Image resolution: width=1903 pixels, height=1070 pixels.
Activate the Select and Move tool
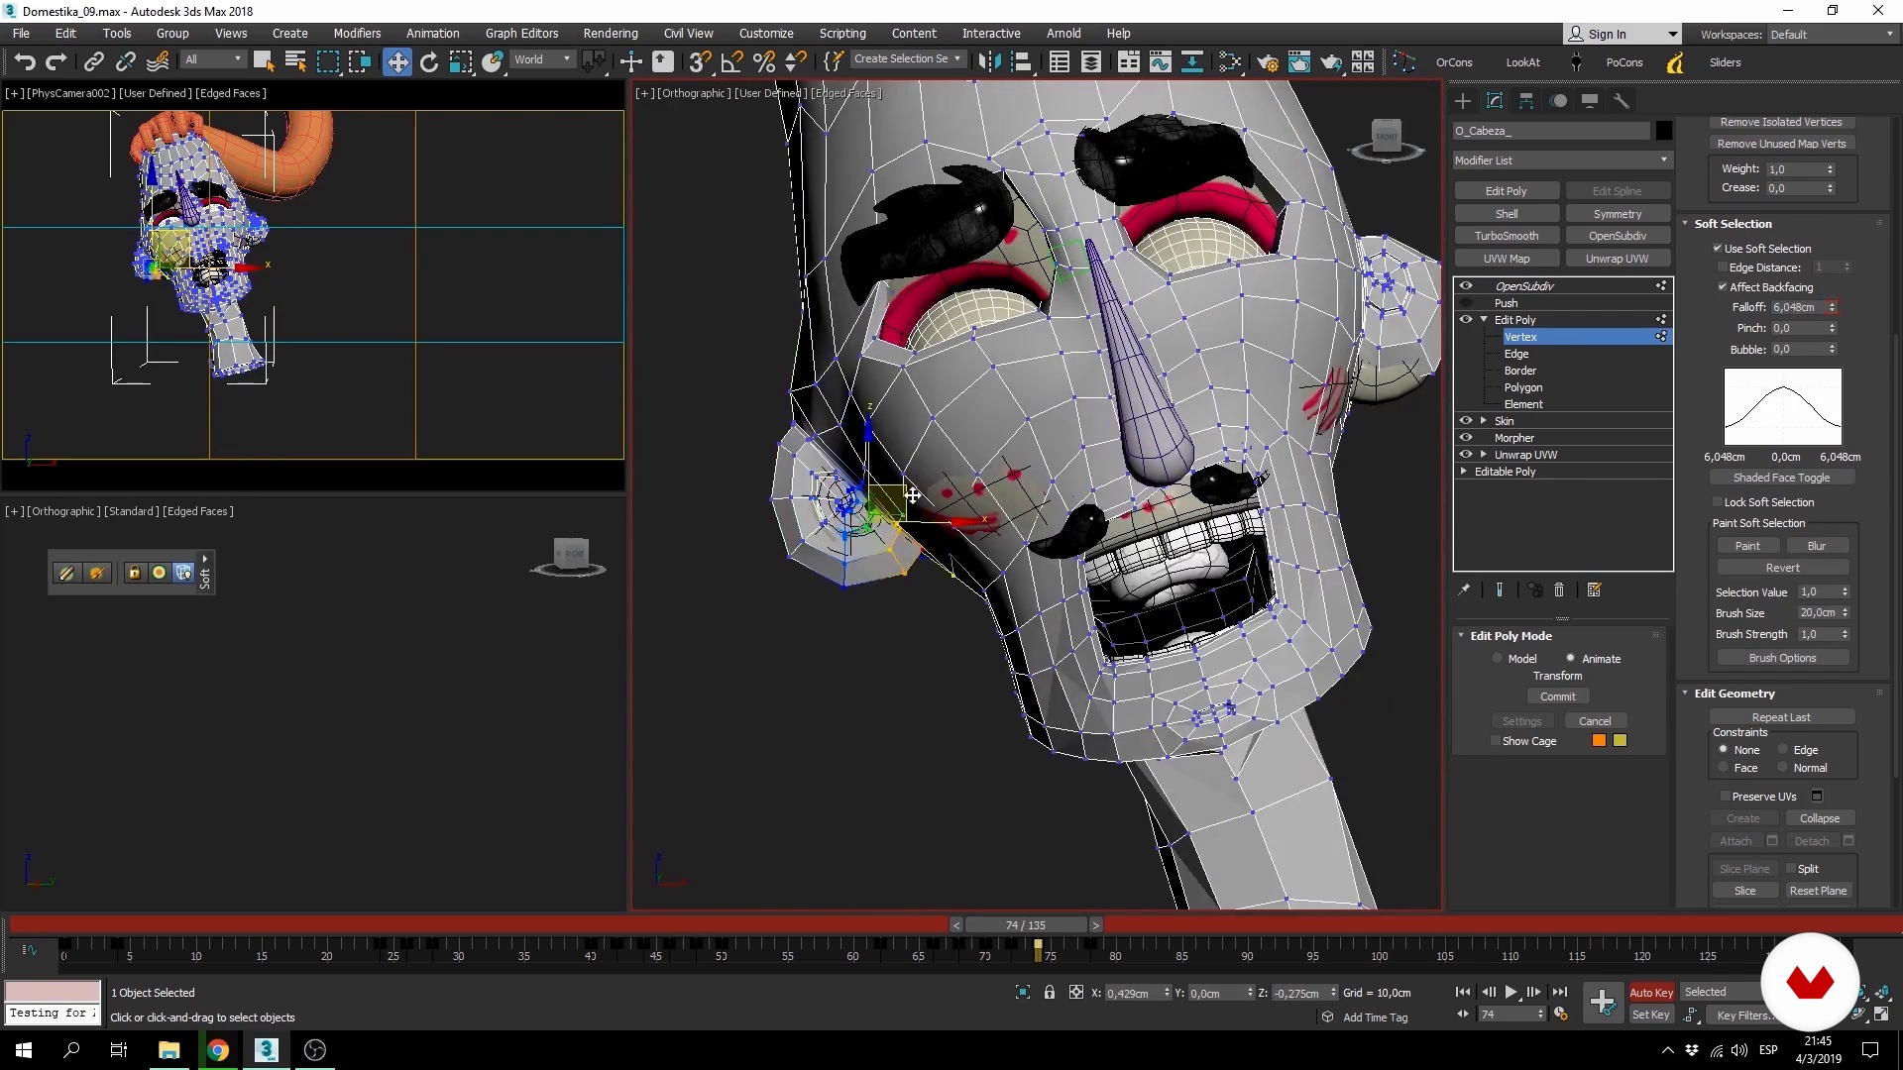coord(397,62)
